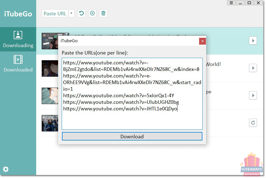This screenshot has height=178, width=266.
Task: Click play button on the 'pe' row
Action: point(253,95)
